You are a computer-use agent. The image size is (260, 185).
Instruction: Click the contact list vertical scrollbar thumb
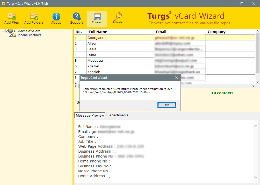(257, 53)
